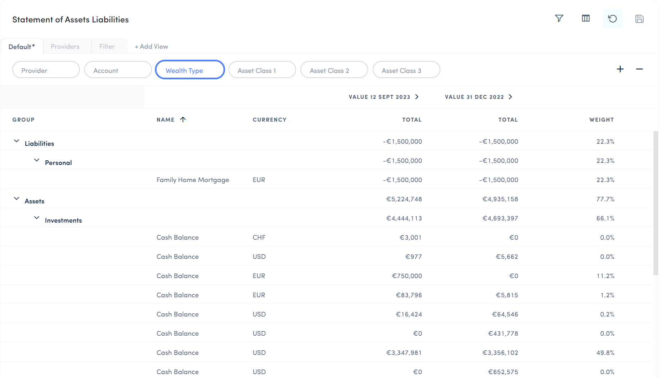
Task: Click the reset view icon
Action: tap(612, 18)
